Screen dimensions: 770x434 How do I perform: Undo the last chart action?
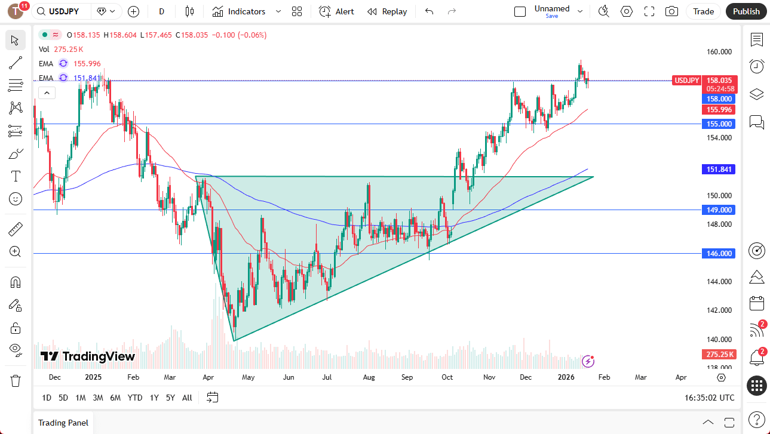coord(429,11)
